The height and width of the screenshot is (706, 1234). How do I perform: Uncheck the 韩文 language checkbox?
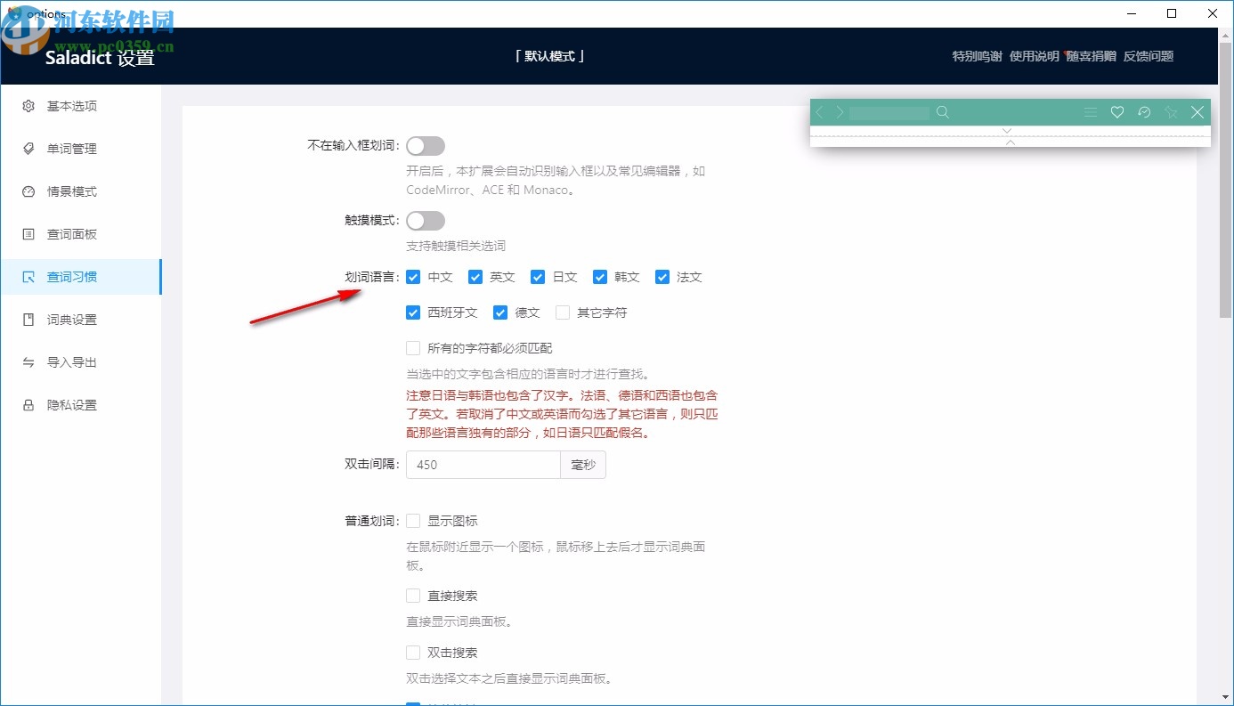tap(600, 277)
